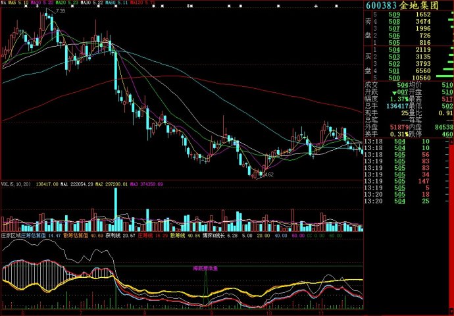Click the stock code 600383 in header
The height and width of the screenshot is (316, 454).
(382, 5)
